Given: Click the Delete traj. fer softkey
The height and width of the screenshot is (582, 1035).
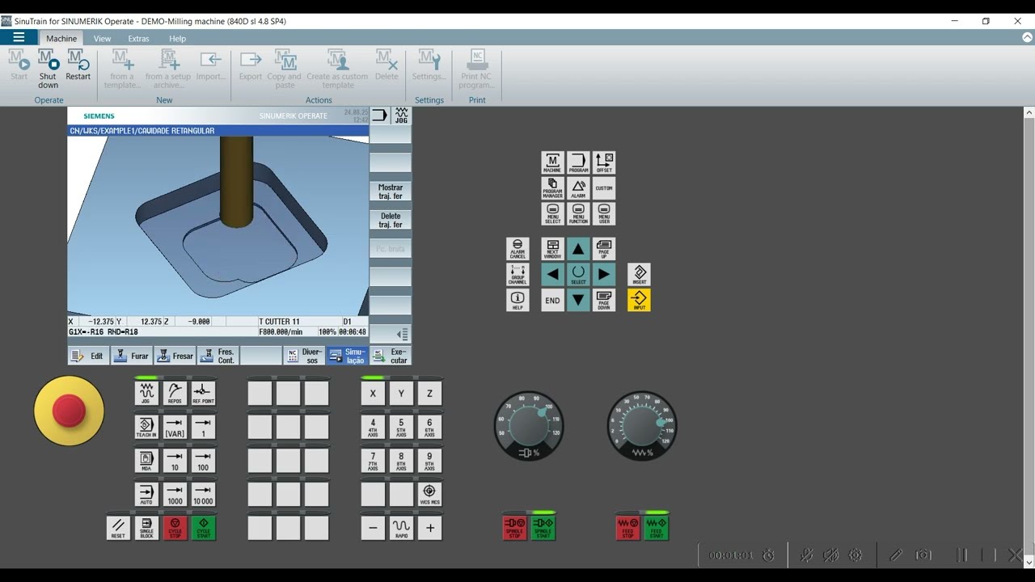Looking at the screenshot, I should tap(391, 220).
